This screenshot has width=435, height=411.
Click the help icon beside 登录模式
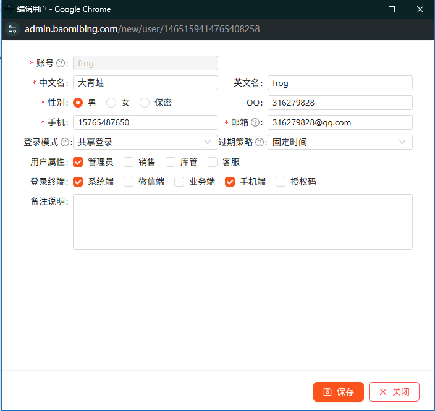[x=65, y=142]
